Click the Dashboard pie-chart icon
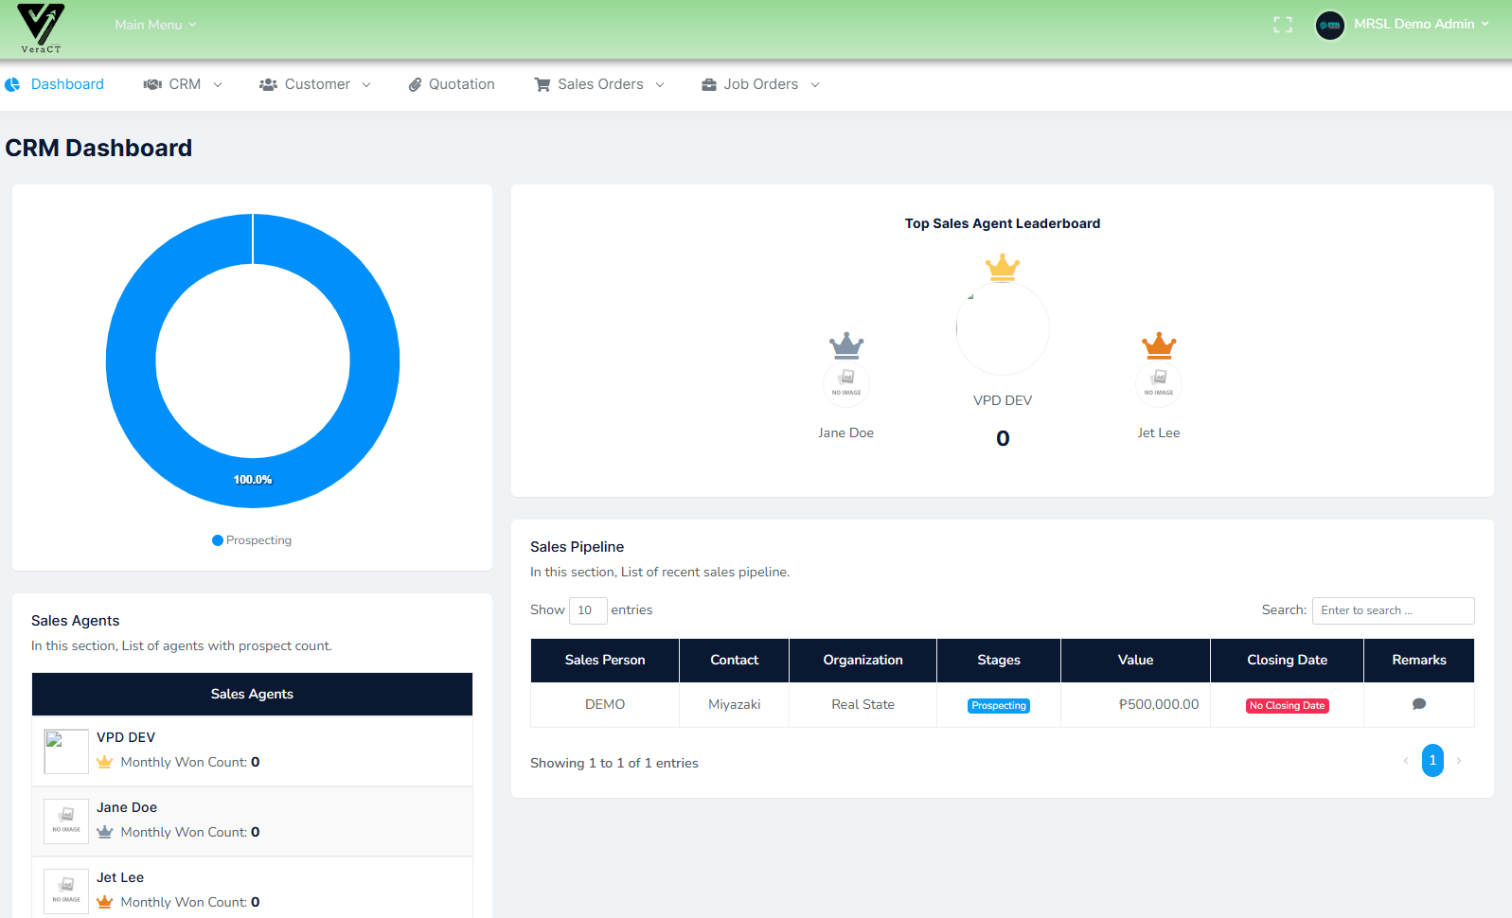The image size is (1512, 918). pyautogui.click(x=12, y=84)
